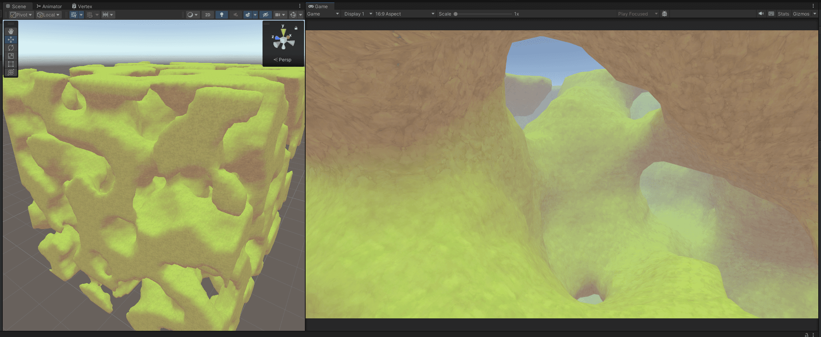Open Game panel more options menu
The height and width of the screenshot is (337, 821).
point(813,6)
